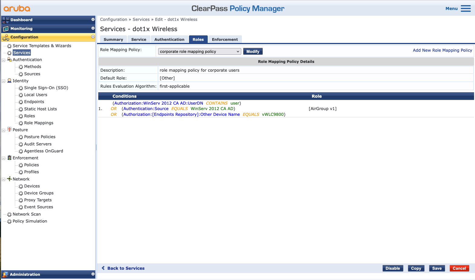
Task: Select the Roles tab
Action: (198, 40)
